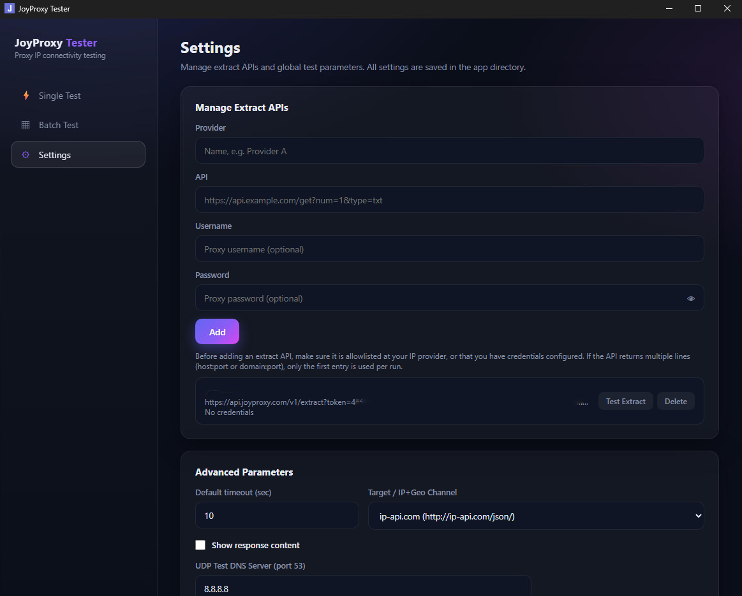This screenshot has width=742, height=596.
Task: Select the Settings sidebar item
Action: (78, 154)
